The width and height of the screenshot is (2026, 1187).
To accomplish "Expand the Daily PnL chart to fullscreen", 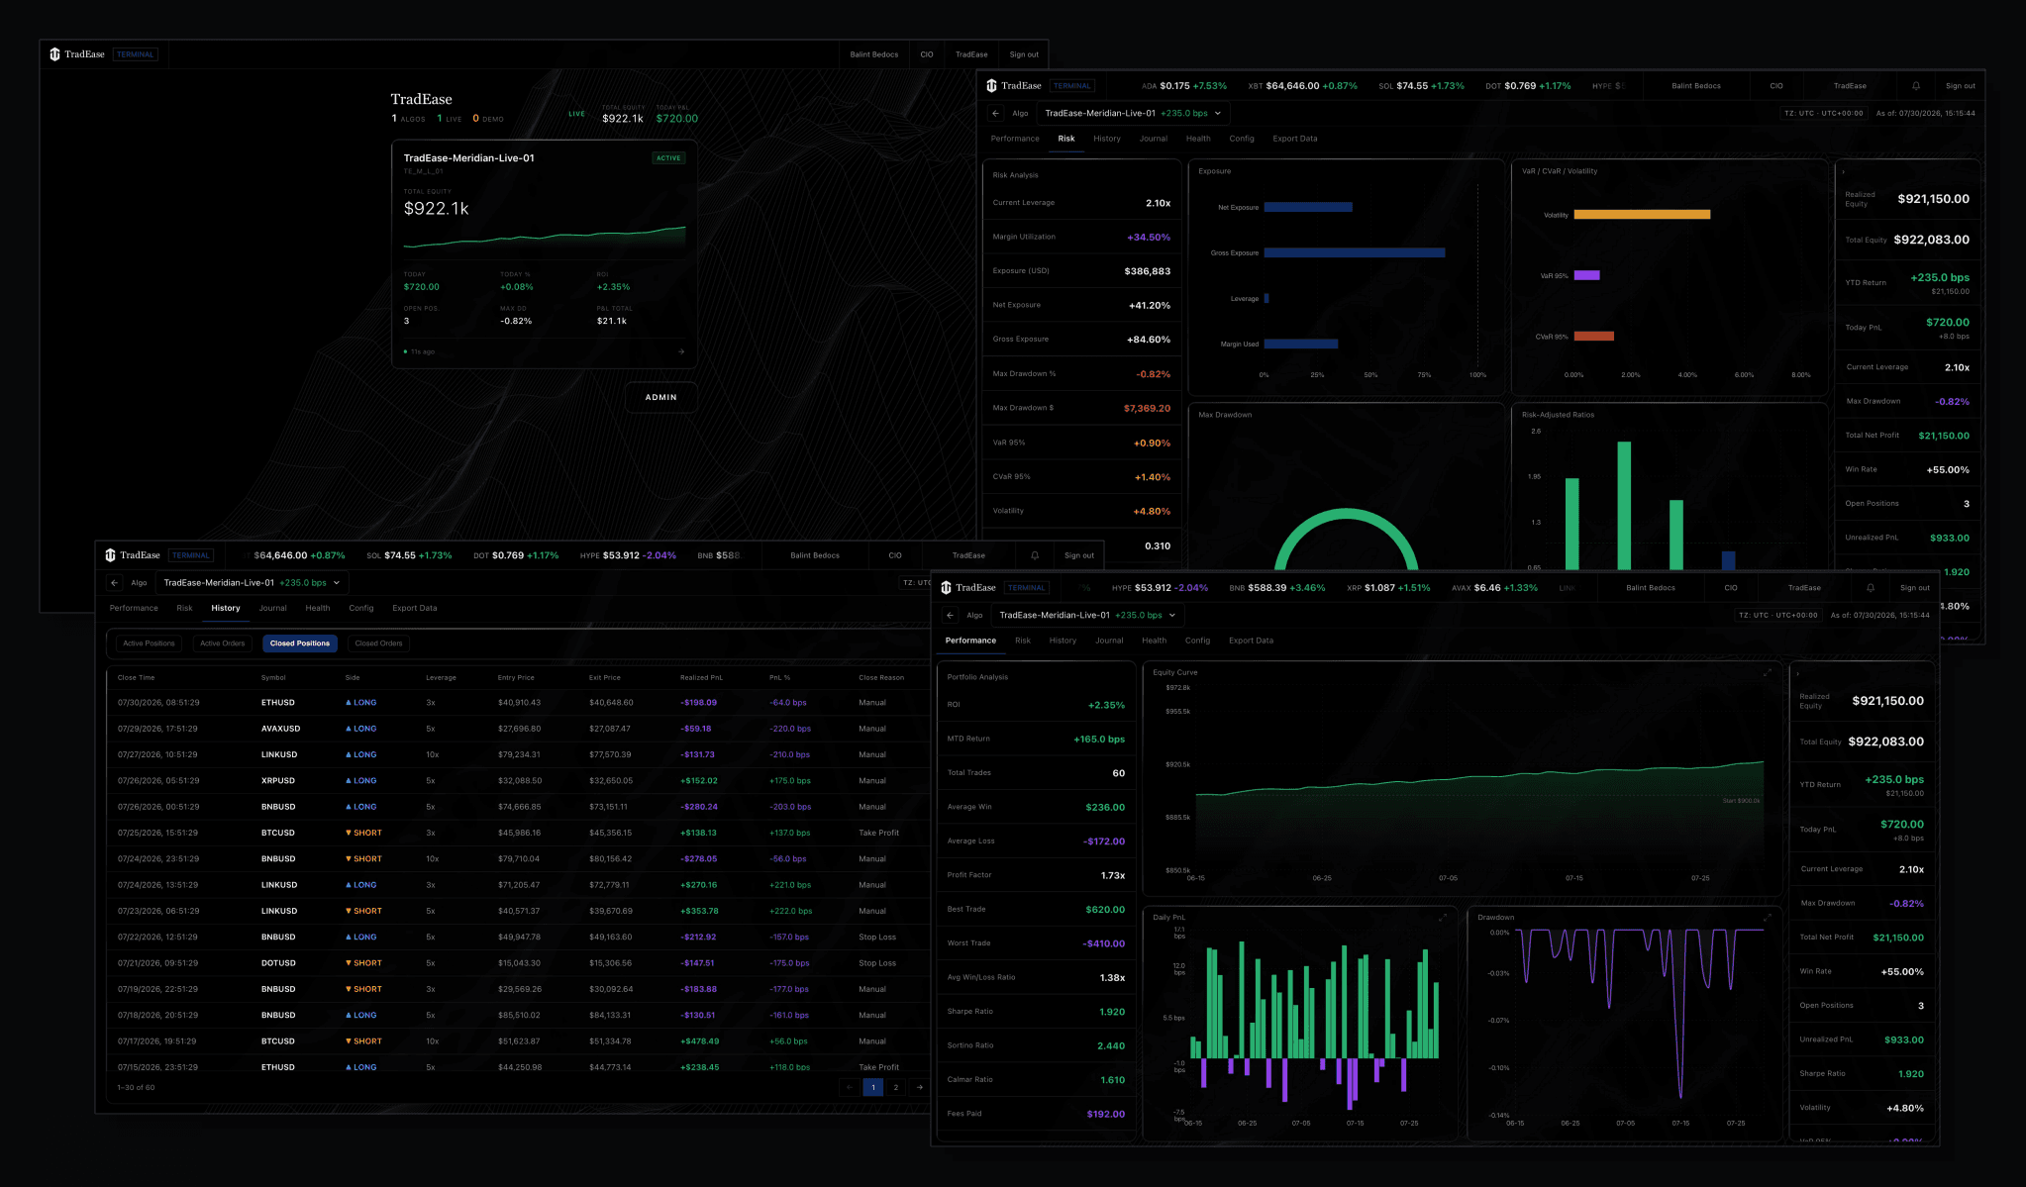I will (x=1443, y=918).
